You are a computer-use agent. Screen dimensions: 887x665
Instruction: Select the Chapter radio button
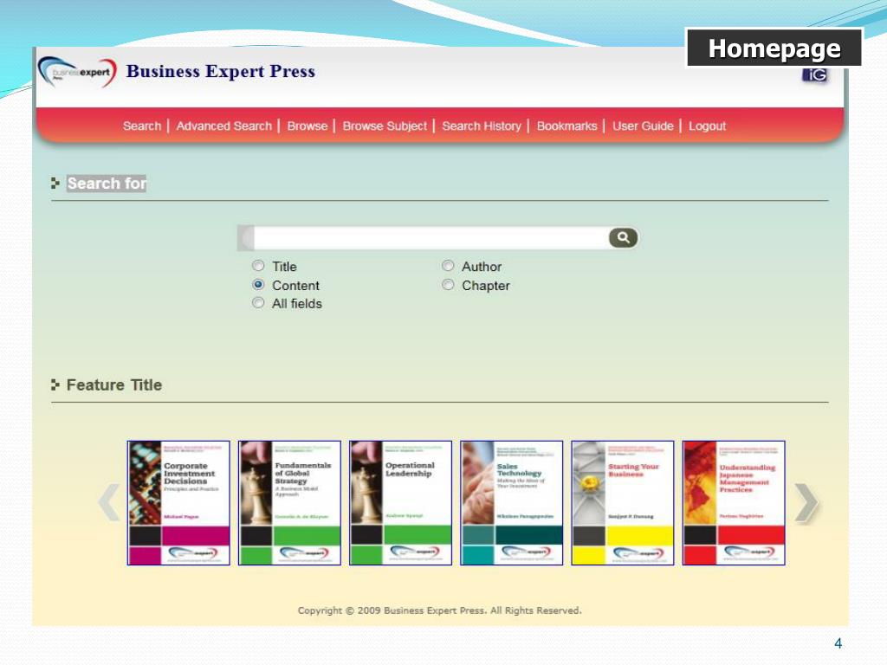pos(448,284)
